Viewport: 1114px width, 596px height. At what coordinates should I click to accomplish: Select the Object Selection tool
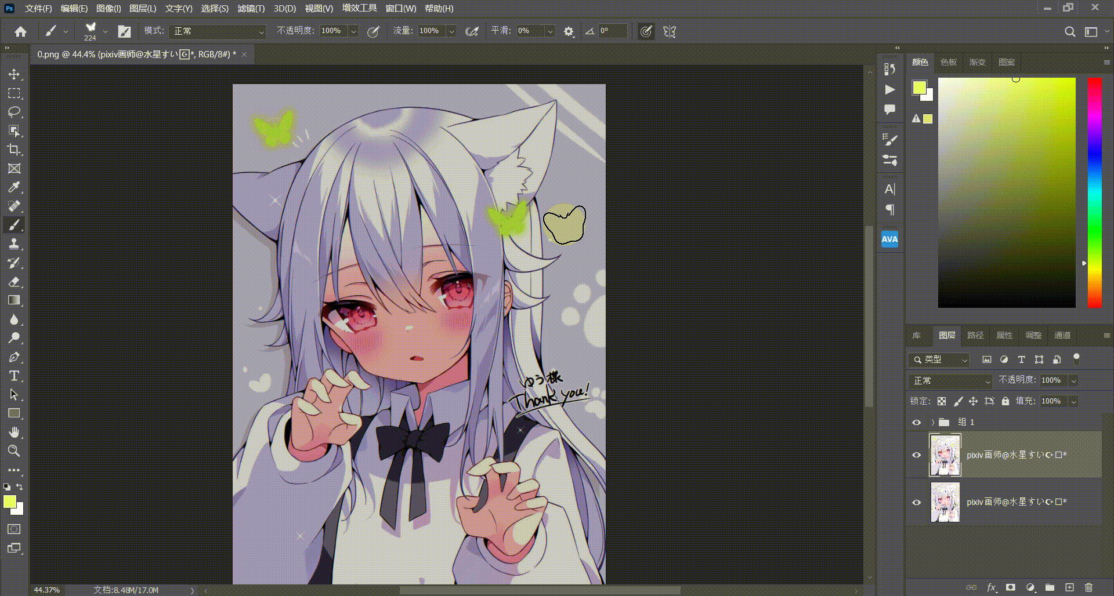[14, 130]
